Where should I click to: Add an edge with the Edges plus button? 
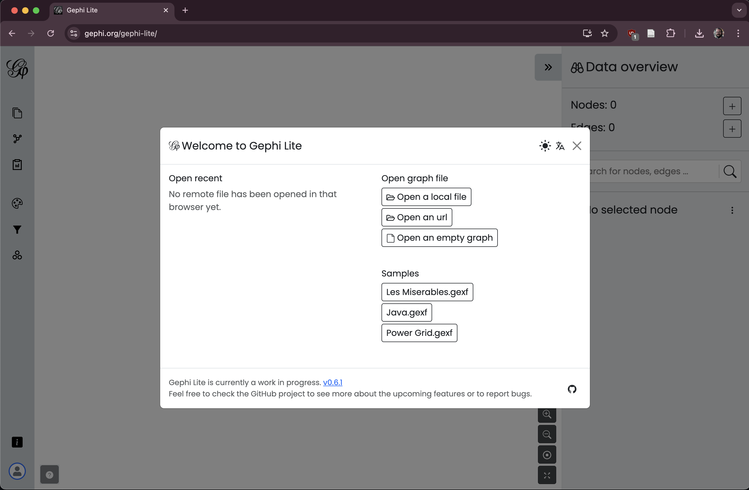coord(732,129)
